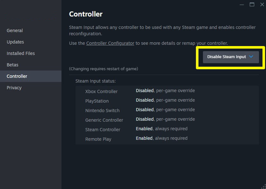Select the Steam Controller status entry

(x=103, y=130)
